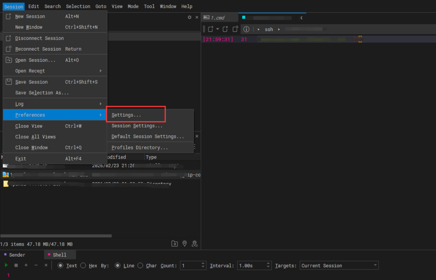
Task: Click the stop button in Sender panel
Action: point(16,266)
